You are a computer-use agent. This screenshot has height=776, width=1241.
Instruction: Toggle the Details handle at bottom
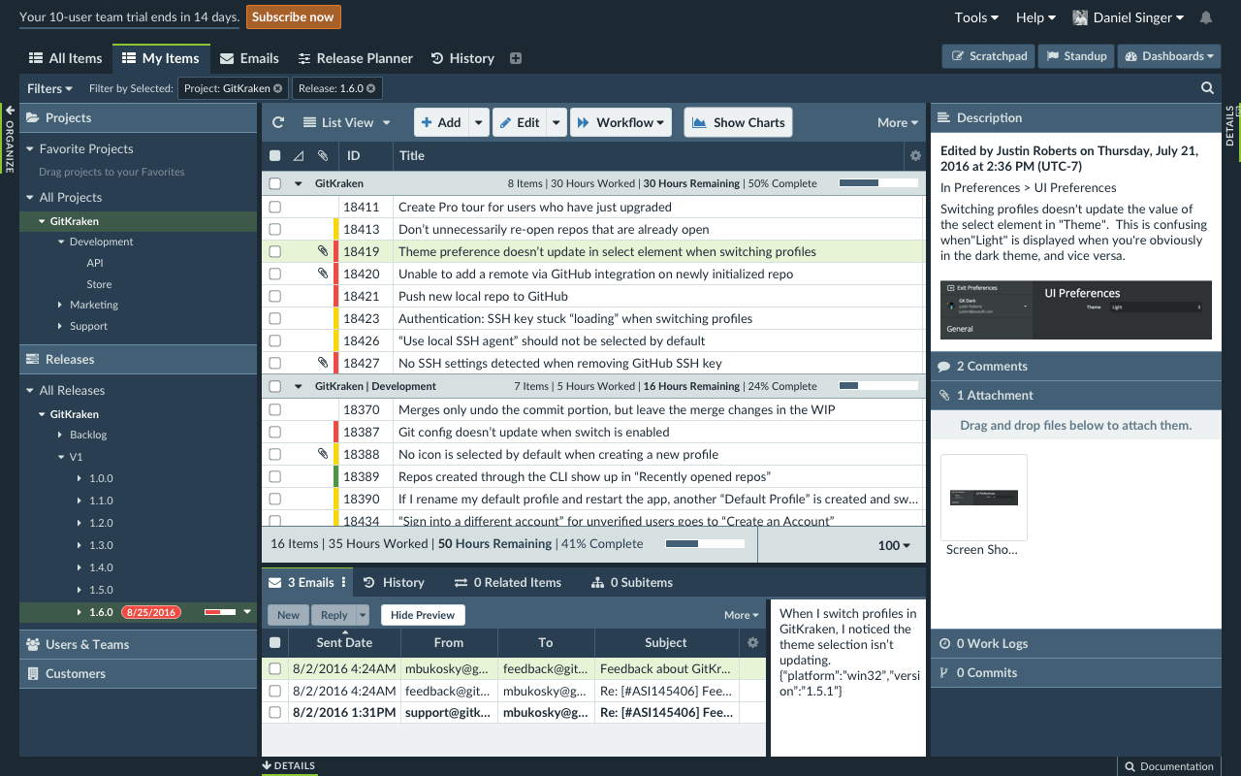289,765
